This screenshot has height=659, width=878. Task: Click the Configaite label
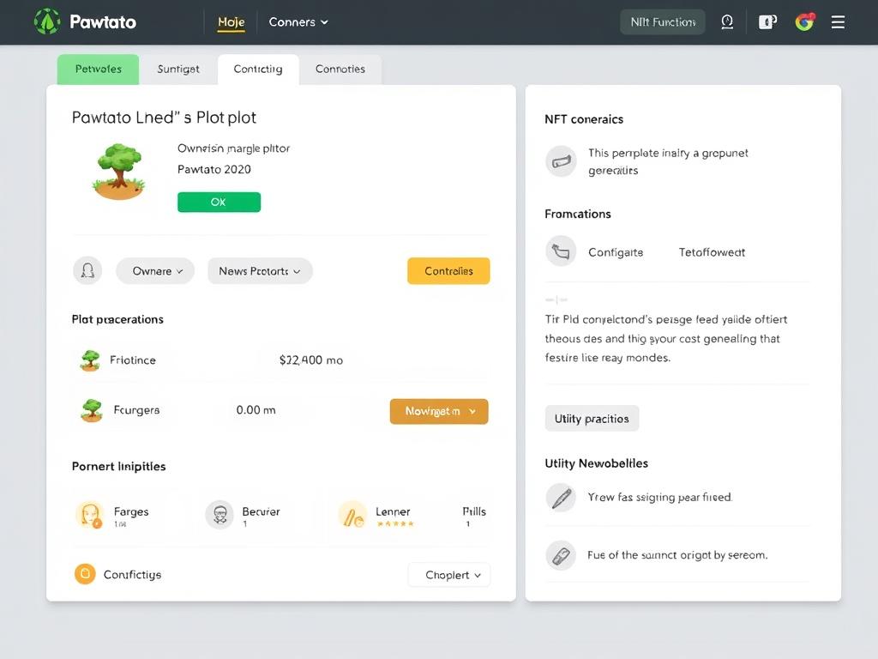[x=616, y=253]
